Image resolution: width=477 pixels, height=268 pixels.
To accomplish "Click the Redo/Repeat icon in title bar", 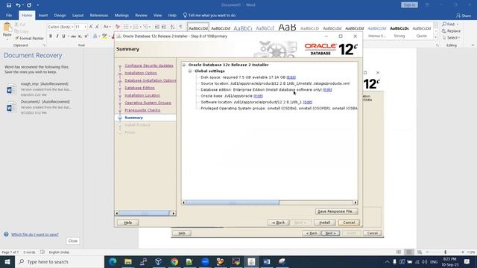I will (x=29, y=5).
